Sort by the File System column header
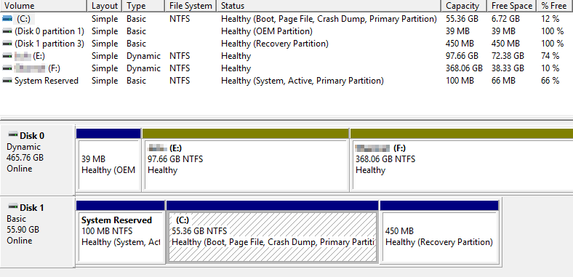Viewport: 573px width, 277px height. 191,6
